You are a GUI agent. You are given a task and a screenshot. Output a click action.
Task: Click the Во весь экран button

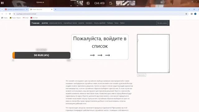[162, 23]
